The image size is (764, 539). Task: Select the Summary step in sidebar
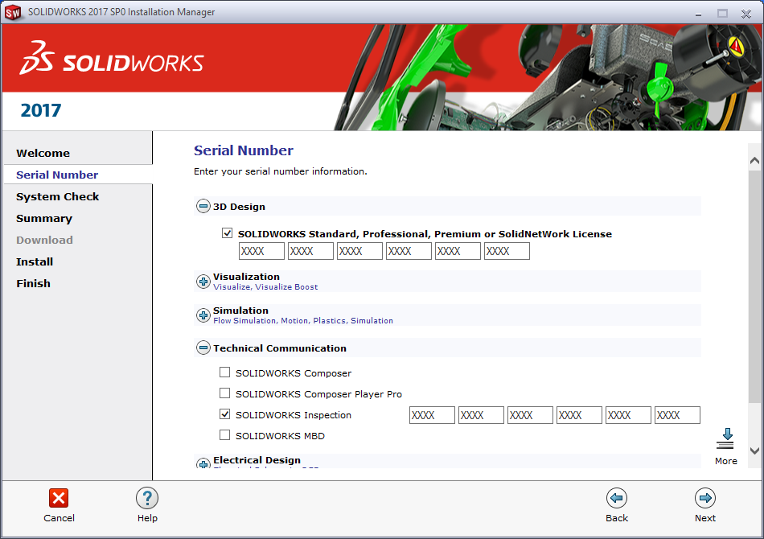pyautogui.click(x=44, y=219)
